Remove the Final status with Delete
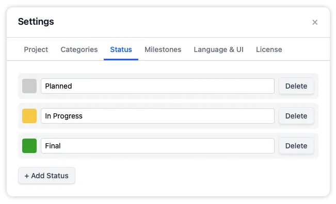Screen dimensions: 336x204 click(296, 146)
